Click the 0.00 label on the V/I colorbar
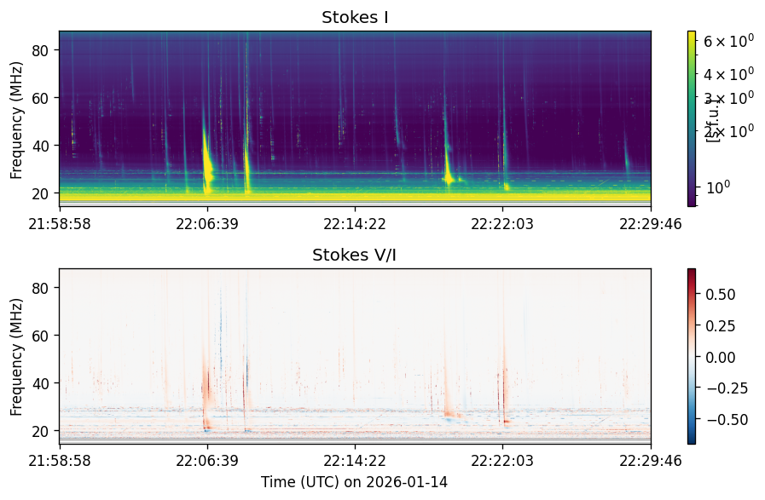 pyautogui.click(x=720, y=357)
